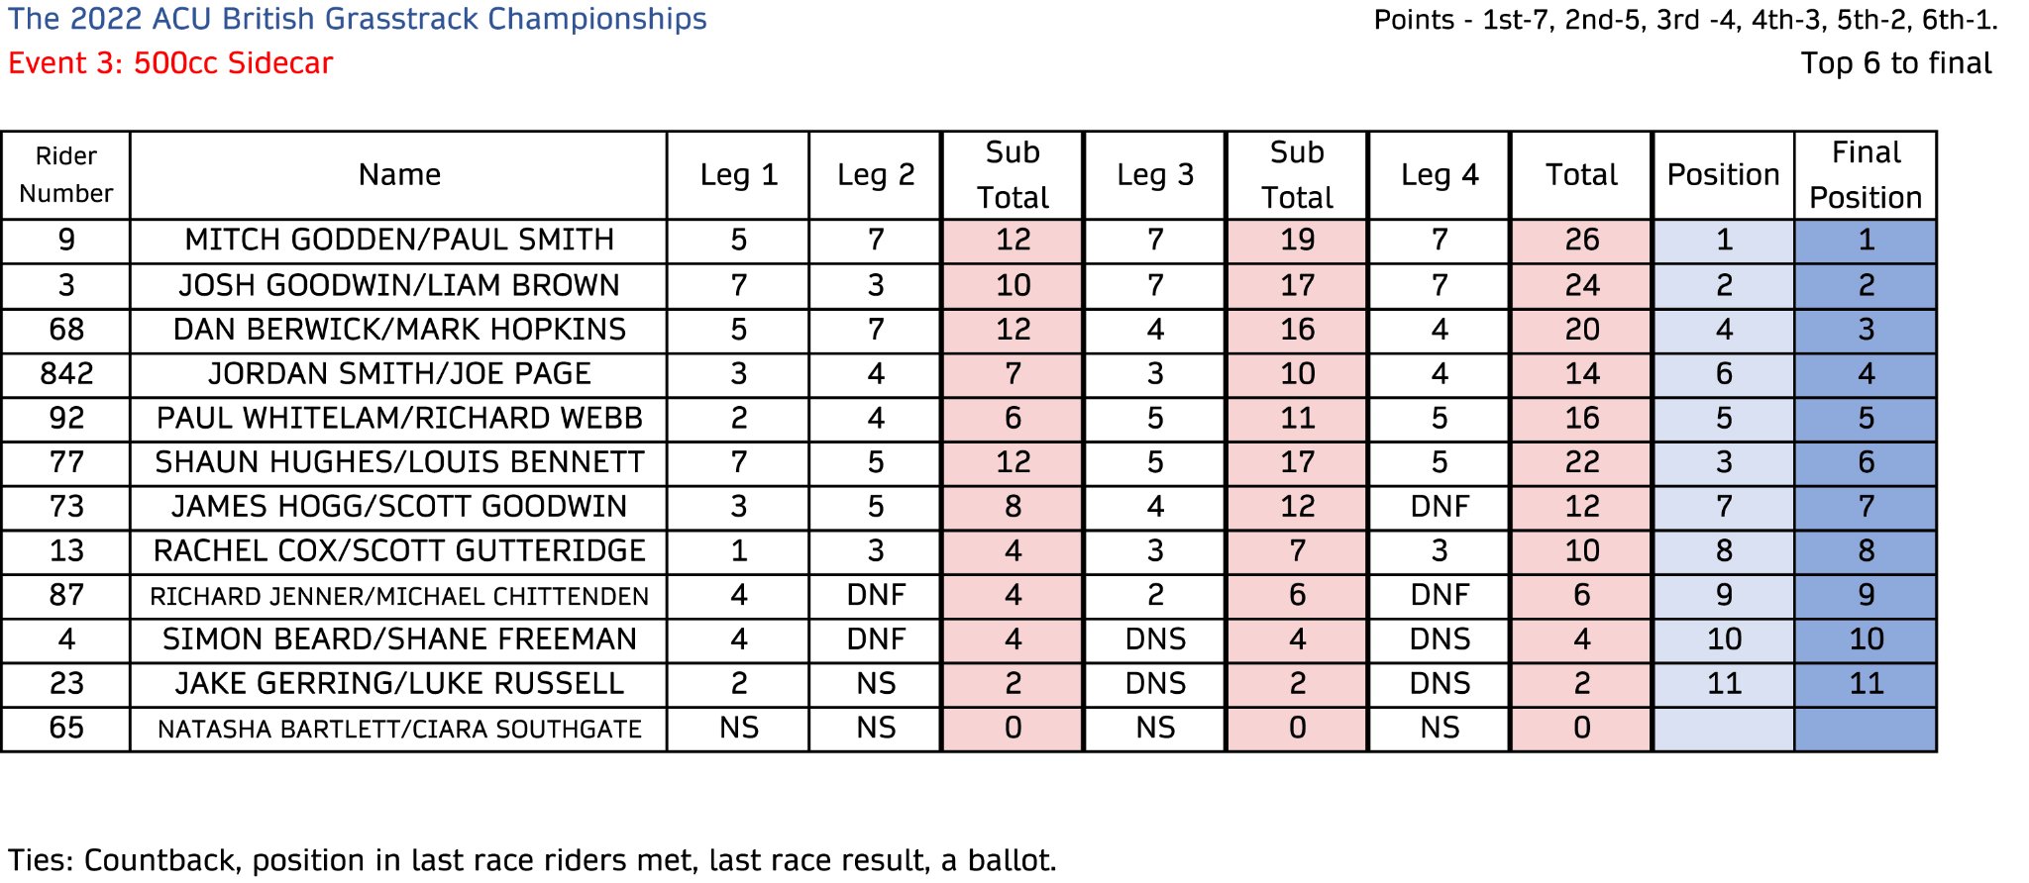
Task: Select the RACHEL COX/SCOTT GUTTERIDGE name cell
Action: (398, 551)
